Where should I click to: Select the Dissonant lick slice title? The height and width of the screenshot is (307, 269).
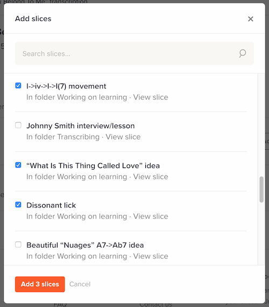[x=51, y=205]
